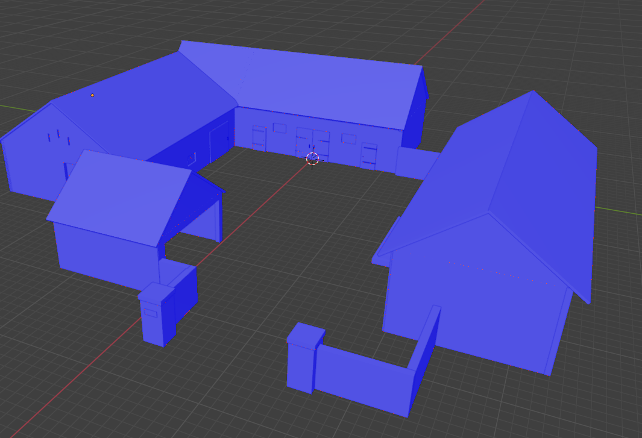This screenshot has height=438, width=642.
Task: Select the small shed's front sloped roof
Action: [119, 198]
